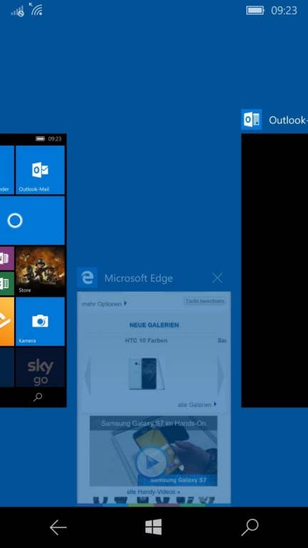The height and width of the screenshot is (548, 308).
Task: Close the Microsoft Edge app card
Action: pyautogui.click(x=217, y=278)
